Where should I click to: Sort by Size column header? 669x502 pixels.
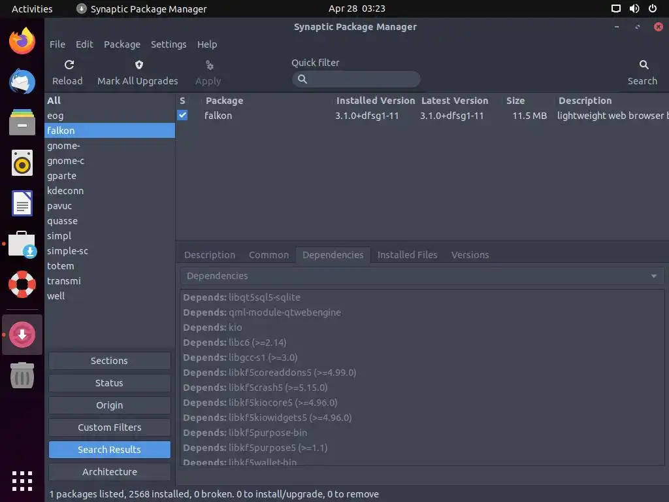pos(515,101)
